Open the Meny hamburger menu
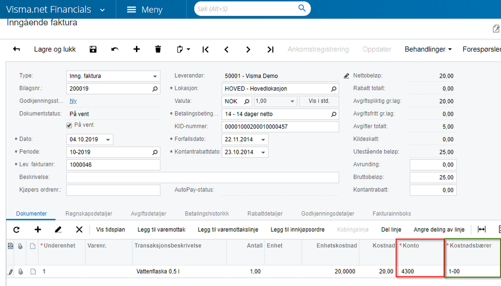501x286 pixels. coord(144,10)
